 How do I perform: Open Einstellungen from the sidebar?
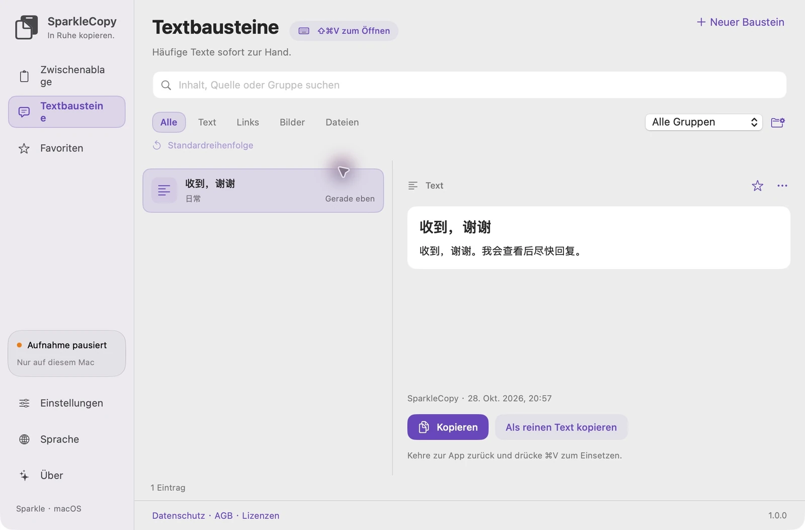(67, 403)
